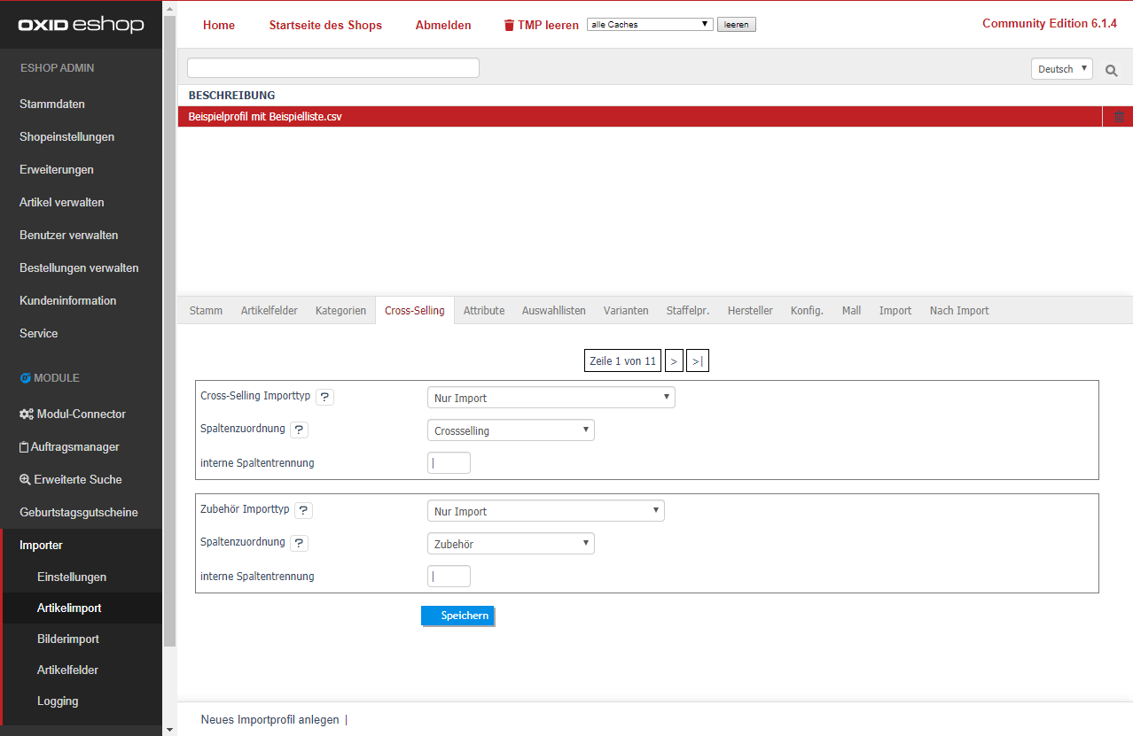Switch to the Attribute tab

point(484,311)
